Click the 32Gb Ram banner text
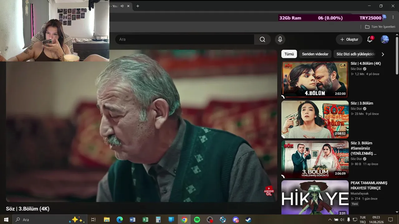 (x=290, y=18)
